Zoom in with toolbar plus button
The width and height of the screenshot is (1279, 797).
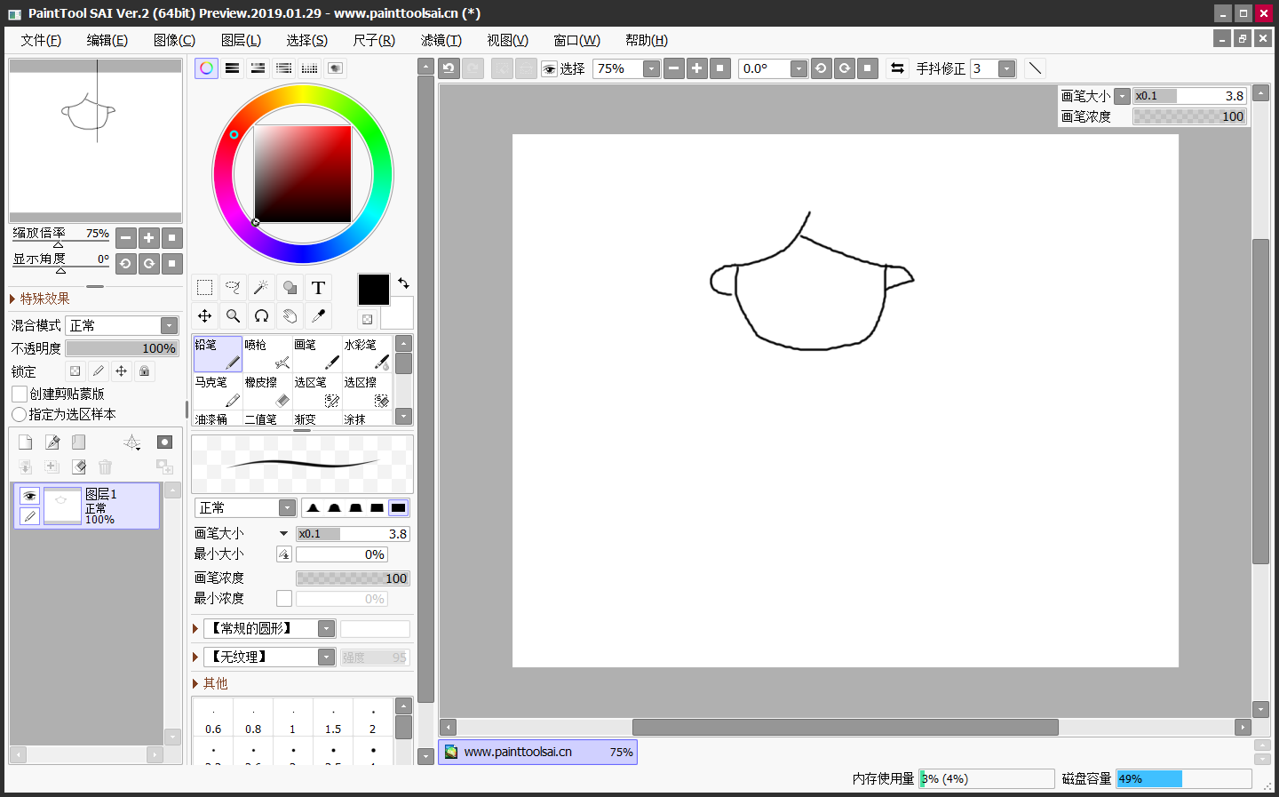tap(697, 68)
